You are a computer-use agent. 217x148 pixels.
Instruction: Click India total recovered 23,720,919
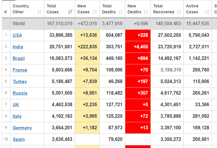[x=170, y=47]
